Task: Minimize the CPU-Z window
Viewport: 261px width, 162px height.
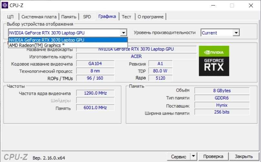Action: click(213, 5)
